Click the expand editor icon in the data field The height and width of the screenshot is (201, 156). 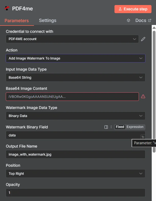click(143, 137)
